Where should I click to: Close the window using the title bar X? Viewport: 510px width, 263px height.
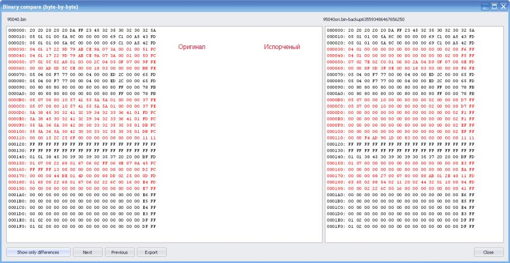coord(502,7)
